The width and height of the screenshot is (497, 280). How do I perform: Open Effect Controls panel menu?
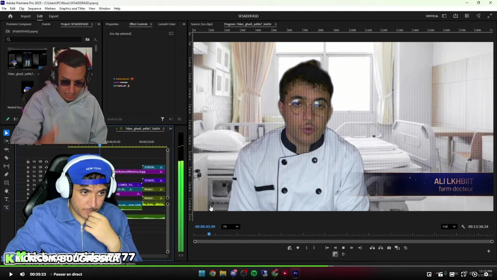151,24
